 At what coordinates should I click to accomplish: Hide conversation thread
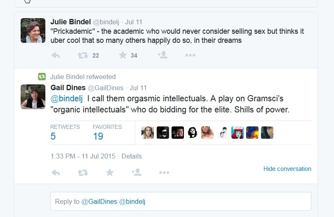tap(287, 169)
